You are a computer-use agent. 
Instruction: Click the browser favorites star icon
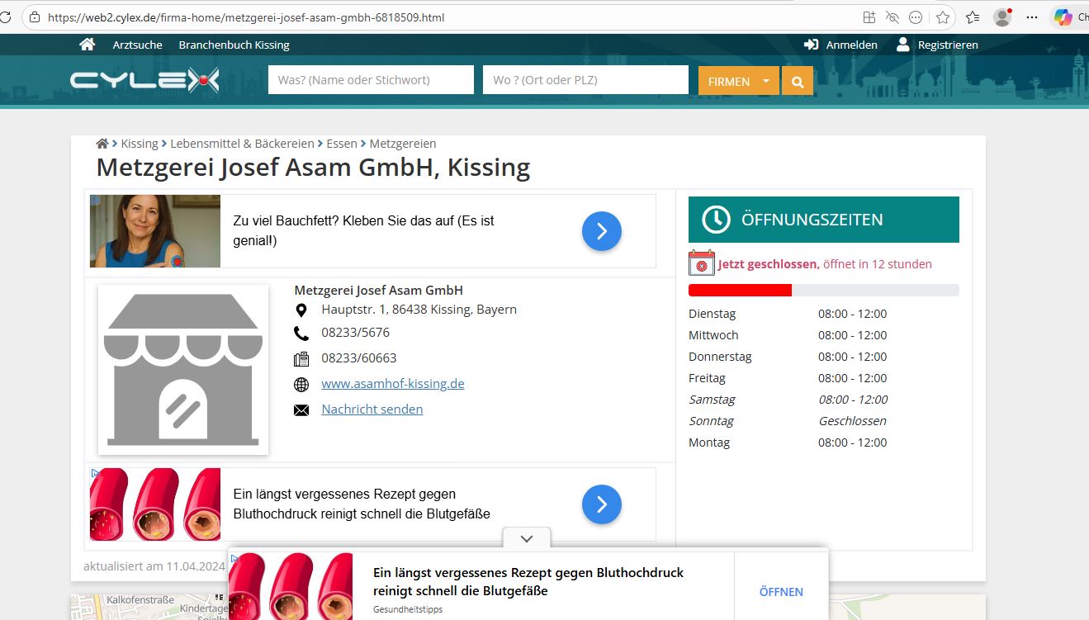pos(942,17)
